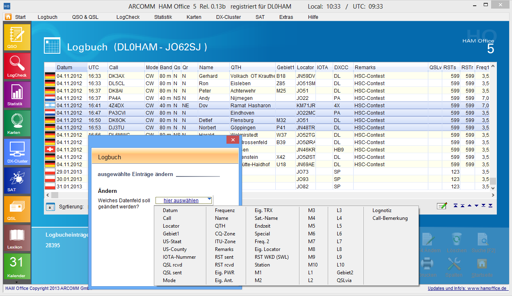Expand the sidebar scroll-down arrow
Image resolution: width=512 pixels, height=296 pixels.
point(17,282)
